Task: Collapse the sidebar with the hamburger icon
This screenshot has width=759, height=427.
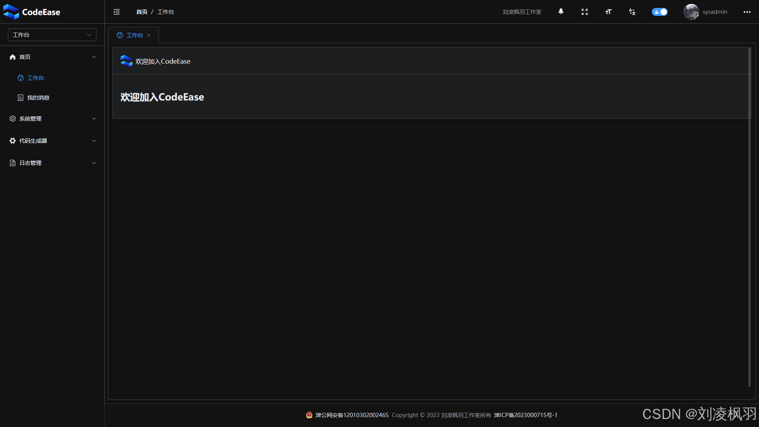Action: point(116,12)
